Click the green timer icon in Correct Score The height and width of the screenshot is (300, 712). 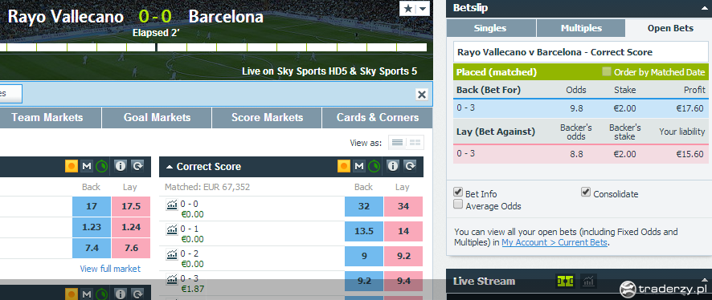tap(374, 166)
